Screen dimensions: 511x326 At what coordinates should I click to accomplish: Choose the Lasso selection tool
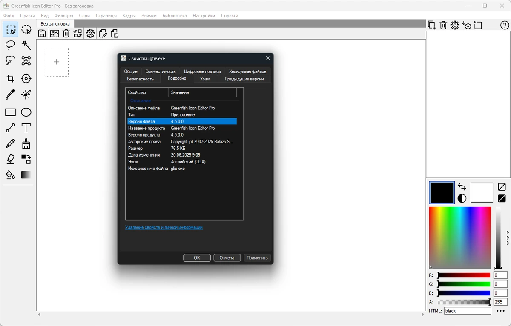(x=11, y=45)
